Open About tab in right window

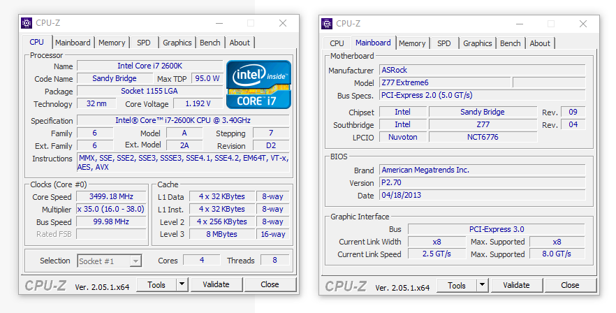click(540, 43)
